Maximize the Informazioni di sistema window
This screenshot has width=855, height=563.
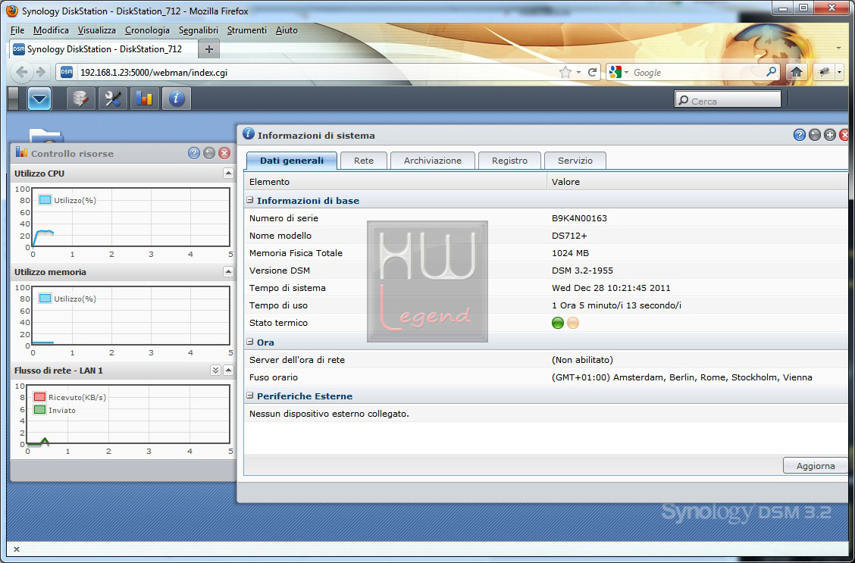click(x=830, y=135)
